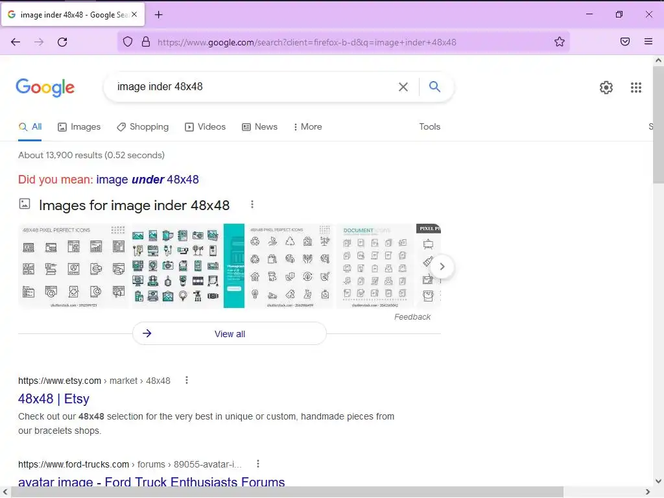Close the Google Search tab
664x498 pixels.
point(134,14)
